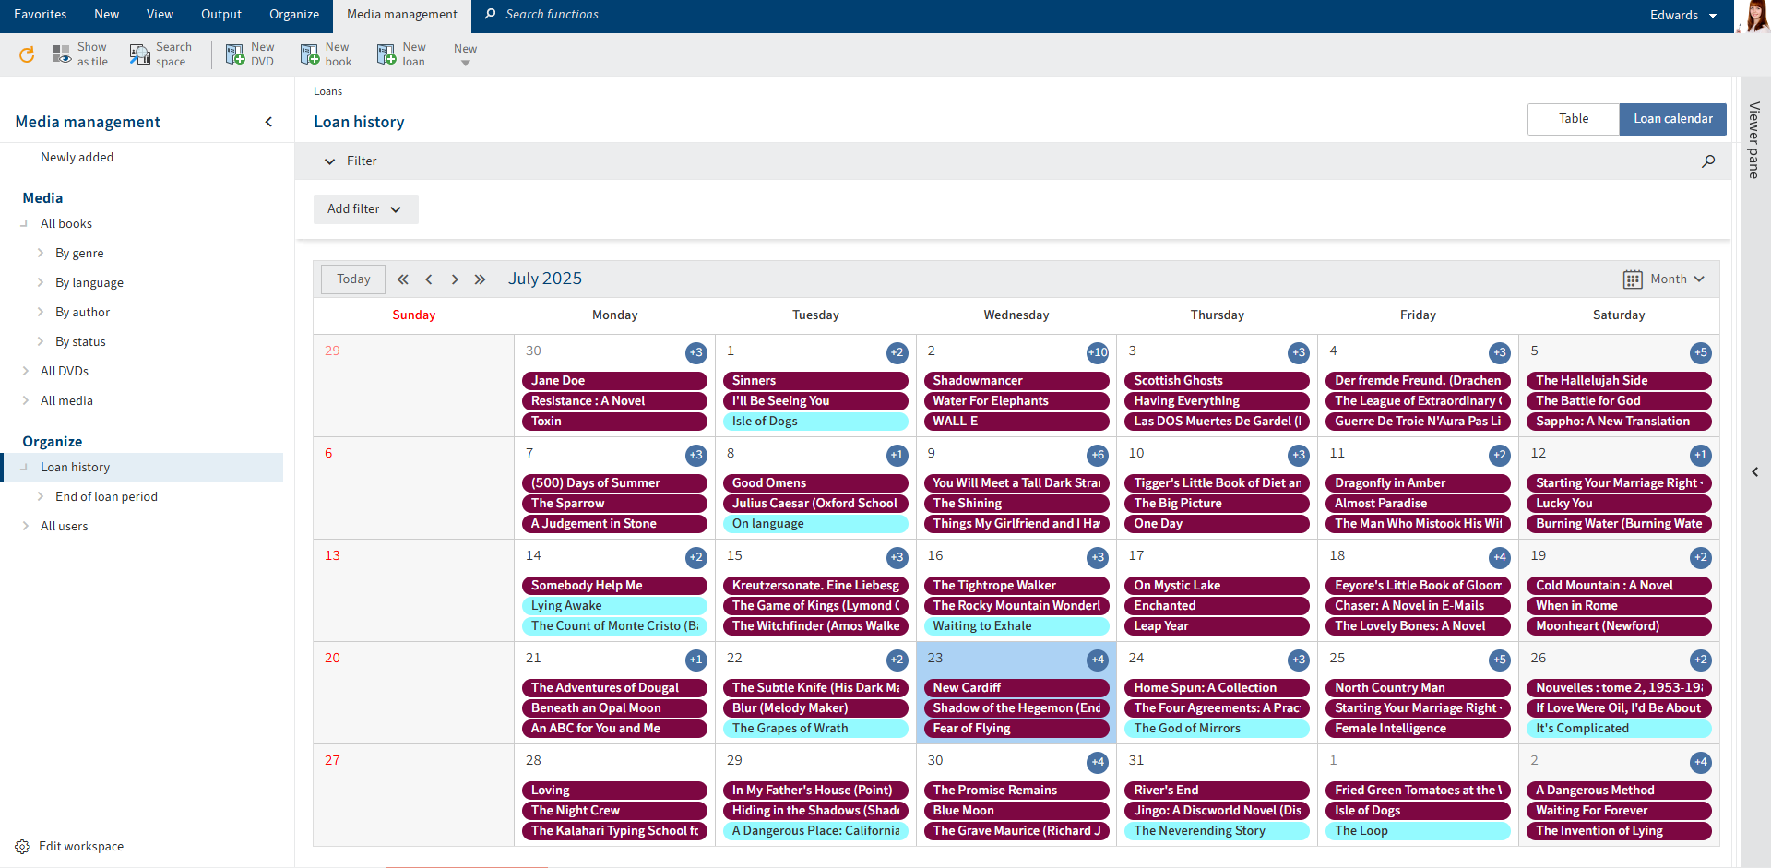Select the New book icon

coord(310,54)
